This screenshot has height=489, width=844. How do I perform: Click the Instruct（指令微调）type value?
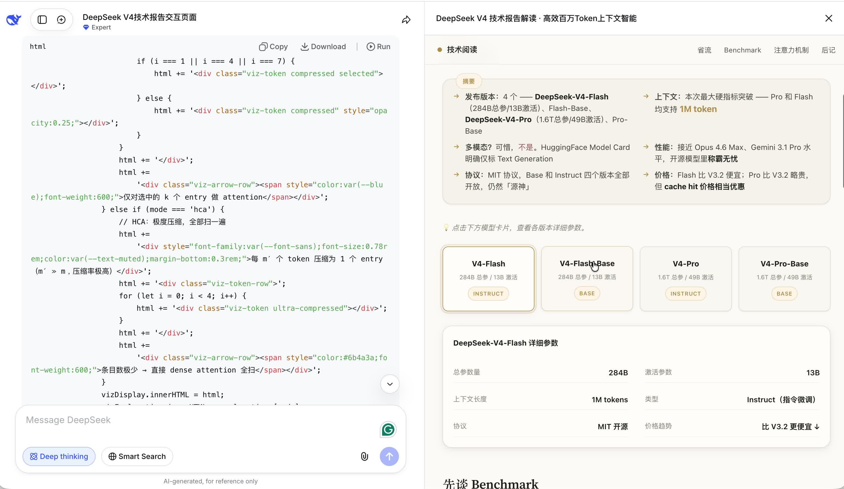point(783,400)
